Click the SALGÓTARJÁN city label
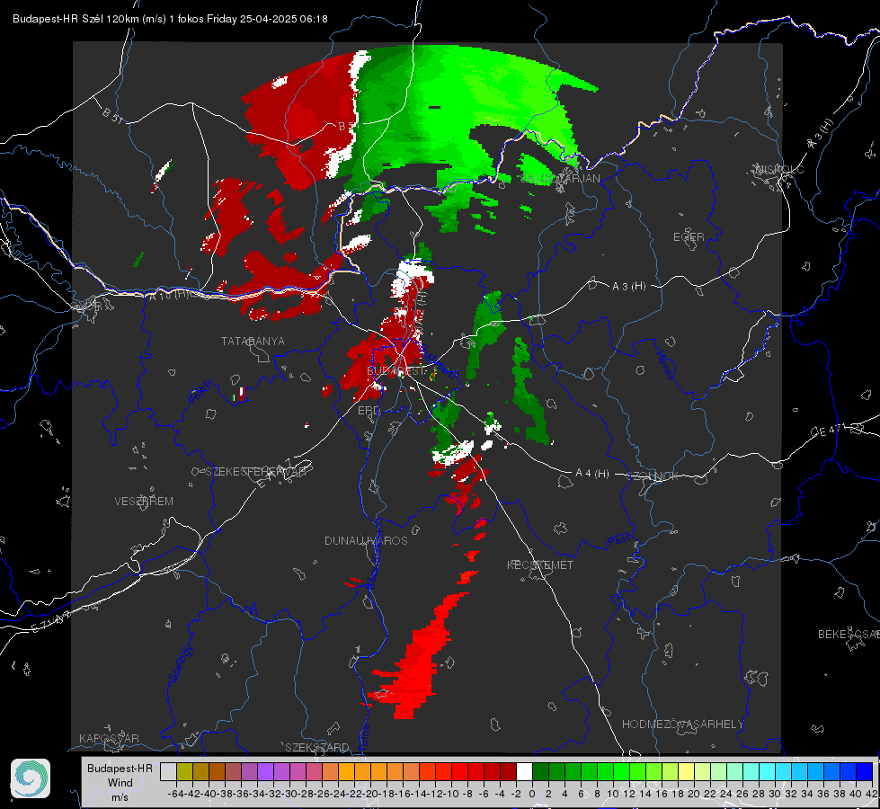 (561, 179)
